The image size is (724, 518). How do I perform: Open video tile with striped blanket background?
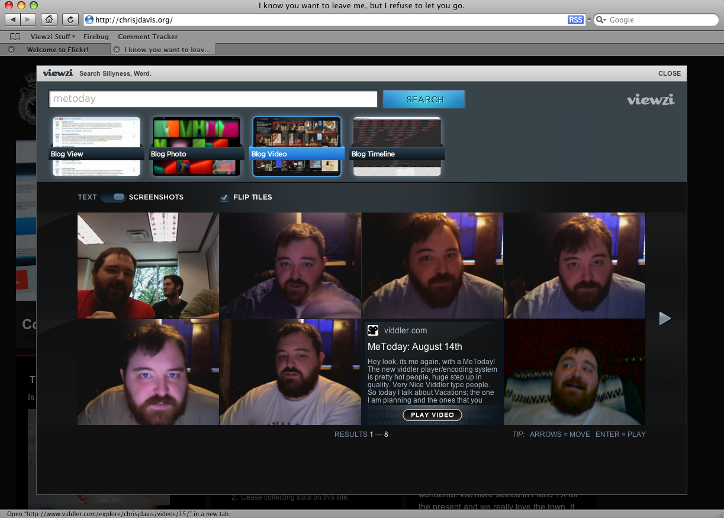coord(575,372)
